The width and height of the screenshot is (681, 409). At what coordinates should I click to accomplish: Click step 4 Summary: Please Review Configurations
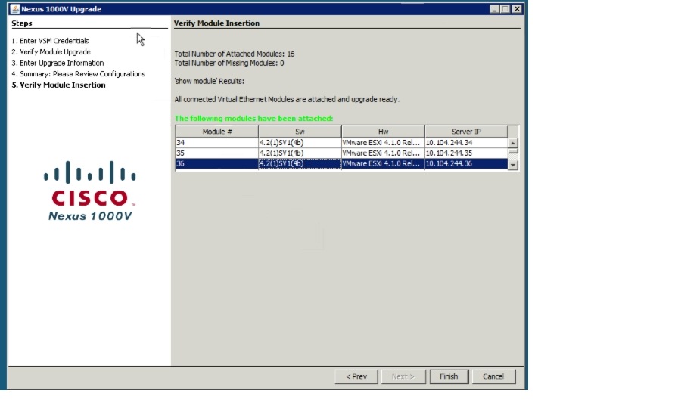(x=78, y=74)
